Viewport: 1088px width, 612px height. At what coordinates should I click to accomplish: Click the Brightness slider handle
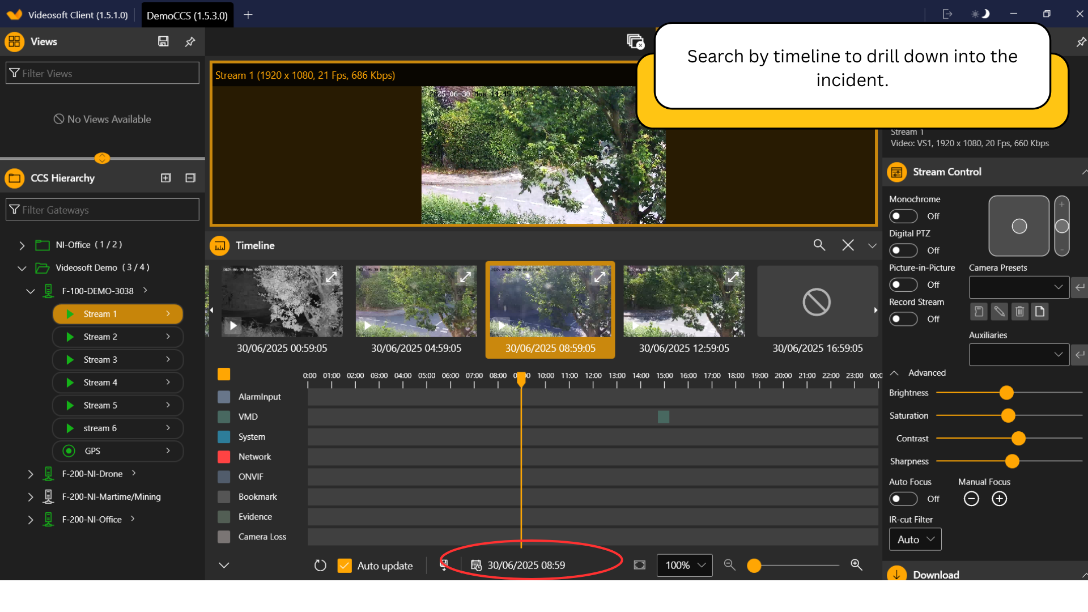point(1006,393)
